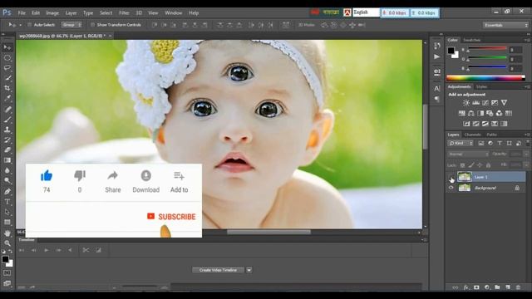Add a Curves adjustment
Image resolution: width=532 pixels, height=299 pixels.
click(485, 102)
